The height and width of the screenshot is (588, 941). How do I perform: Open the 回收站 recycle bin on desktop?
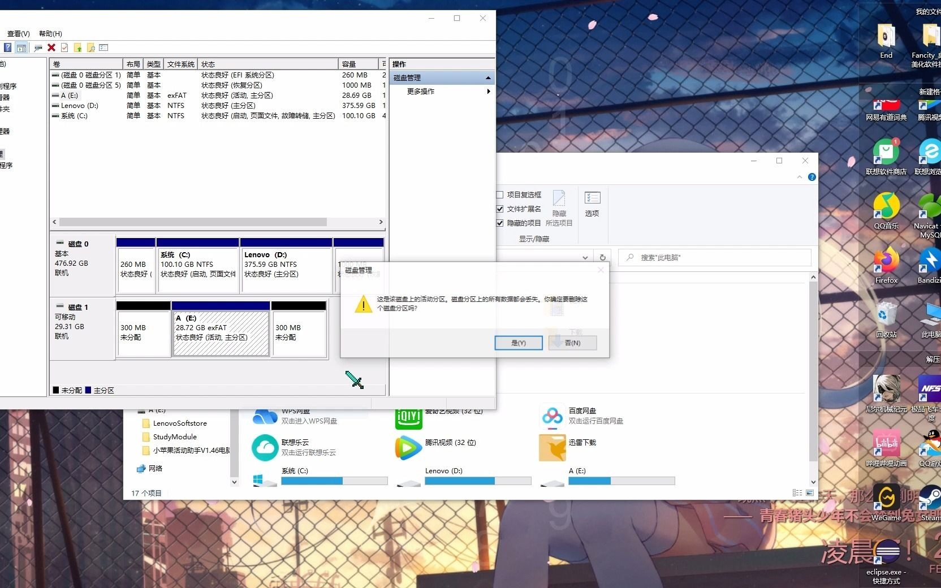[x=886, y=319]
